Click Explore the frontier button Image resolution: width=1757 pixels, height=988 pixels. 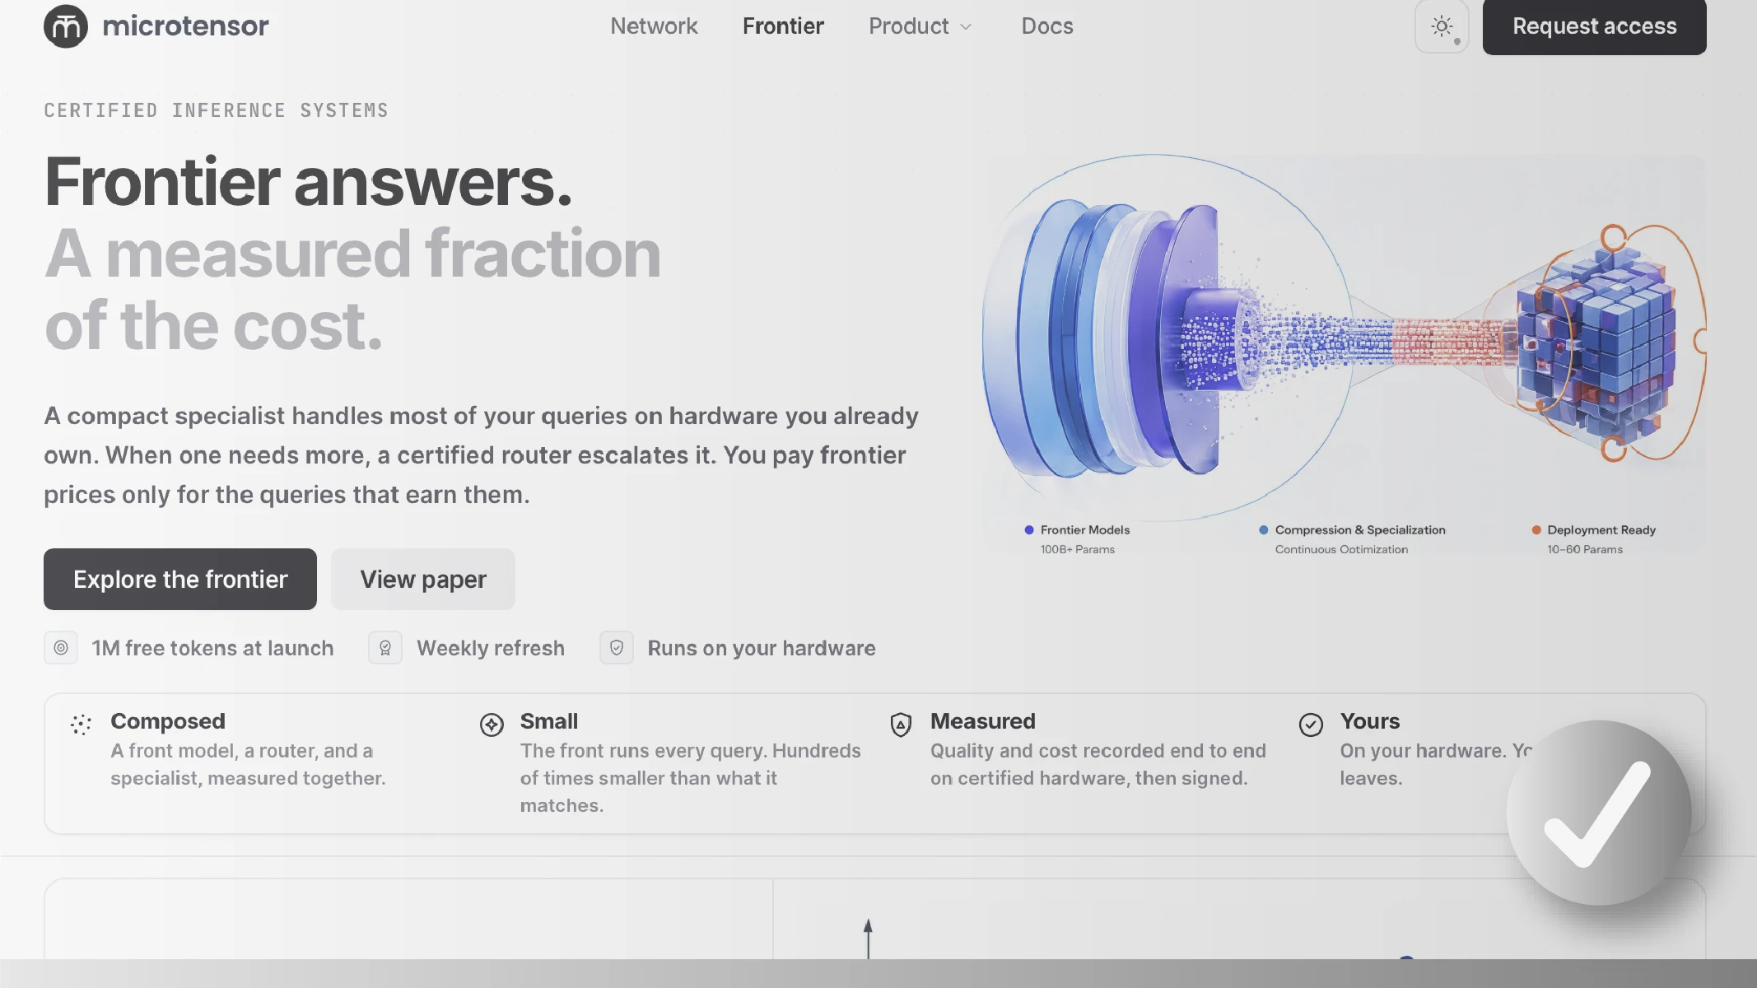(180, 579)
